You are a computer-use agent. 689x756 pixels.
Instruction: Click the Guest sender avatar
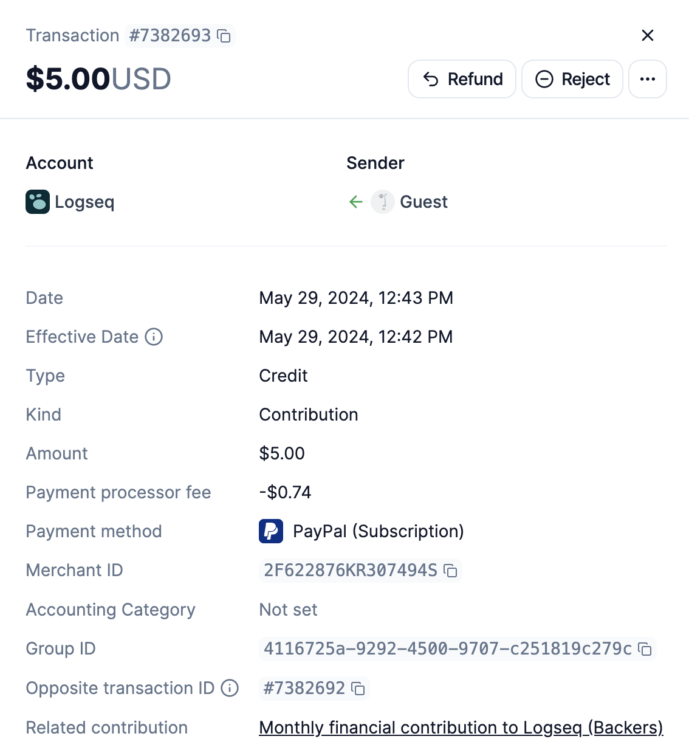(383, 202)
